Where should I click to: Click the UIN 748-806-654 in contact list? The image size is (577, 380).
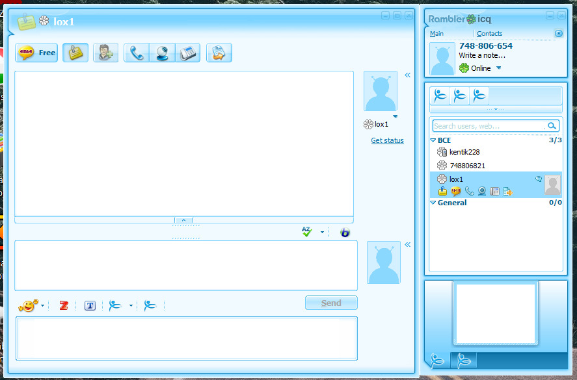click(x=486, y=46)
